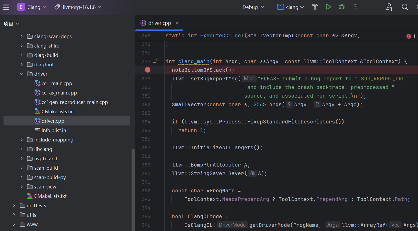Open the 项目 view dropdown
Image resolution: width=418 pixels, height=231 pixels.
click(11, 24)
